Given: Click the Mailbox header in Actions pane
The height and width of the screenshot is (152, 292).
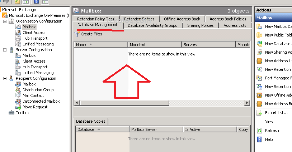Looking at the screenshot, I should 273,18.
